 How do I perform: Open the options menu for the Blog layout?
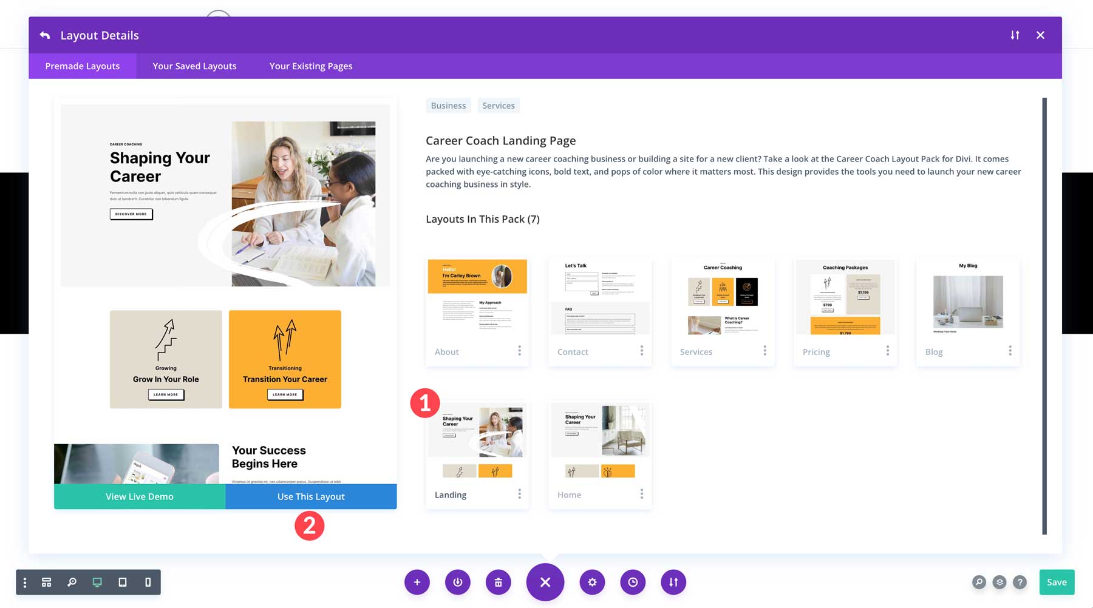pyautogui.click(x=1010, y=351)
